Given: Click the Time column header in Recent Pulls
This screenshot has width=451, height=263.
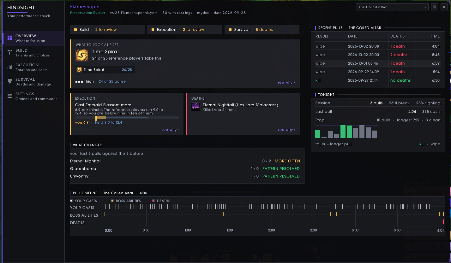Looking at the screenshot, I should [435, 36].
